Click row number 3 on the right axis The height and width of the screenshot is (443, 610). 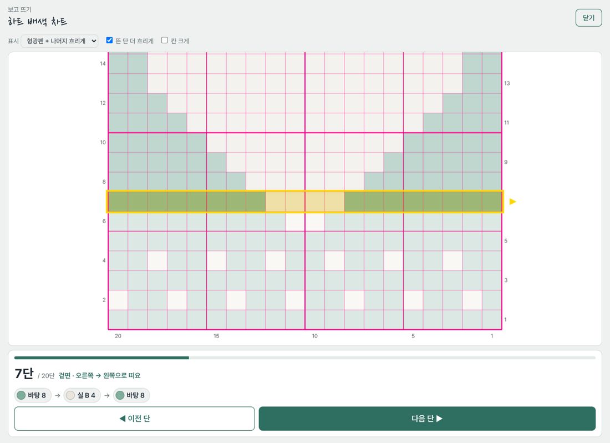coord(506,280)
